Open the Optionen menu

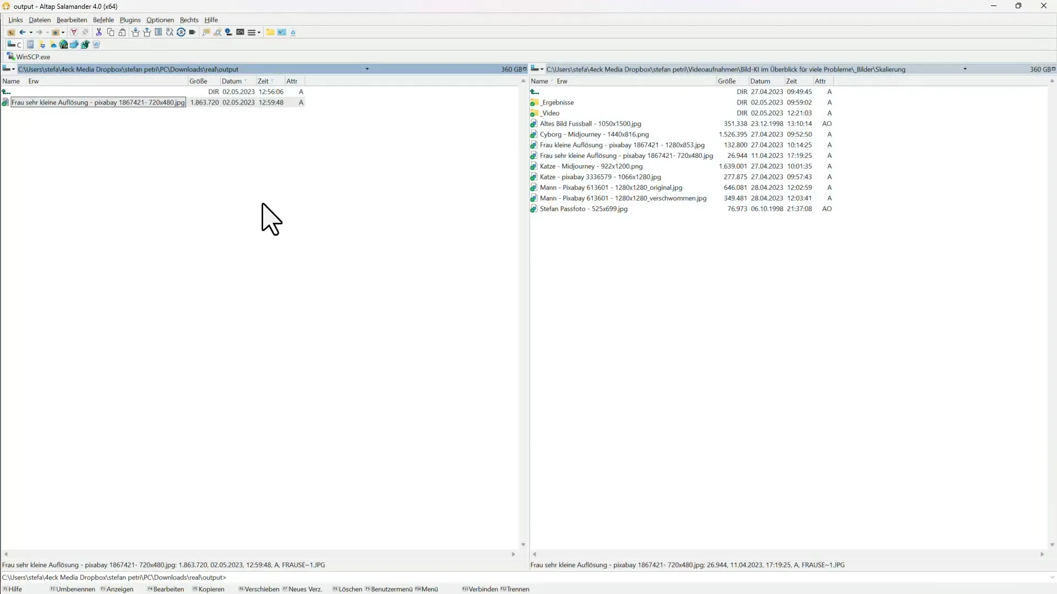[160, 20]
